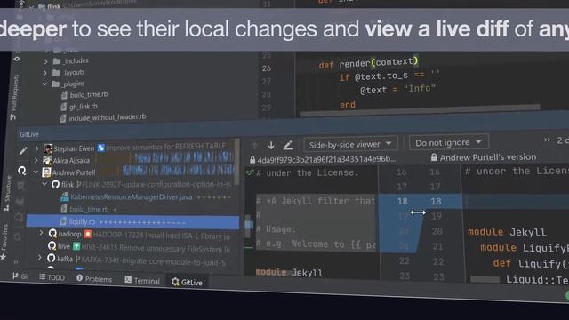Click the green issue icon next to hive

[76, 247]
